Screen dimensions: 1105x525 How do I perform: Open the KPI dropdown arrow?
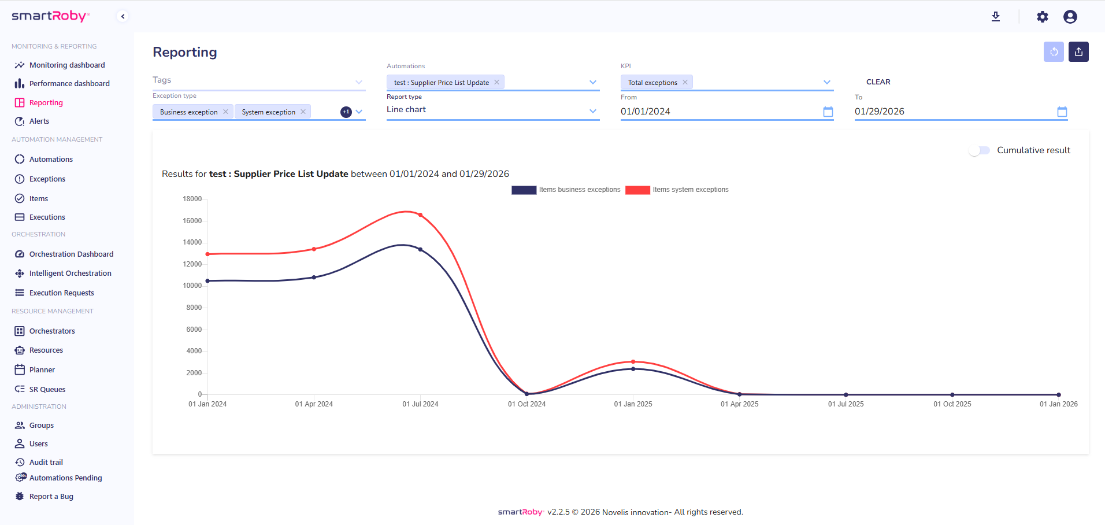[x=826, y=82]
